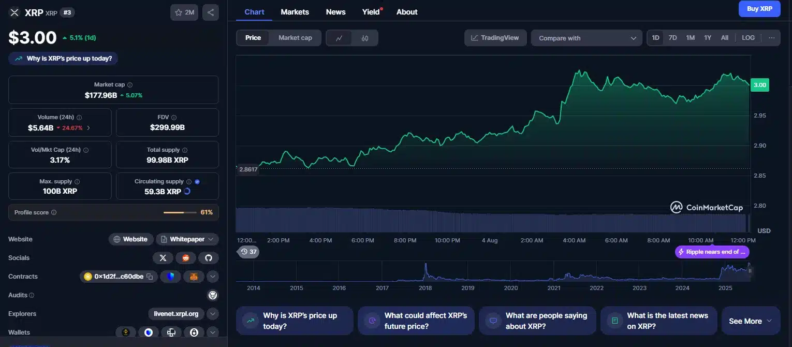Open the livenet.xrpl.org explorer link

point(176,314)
